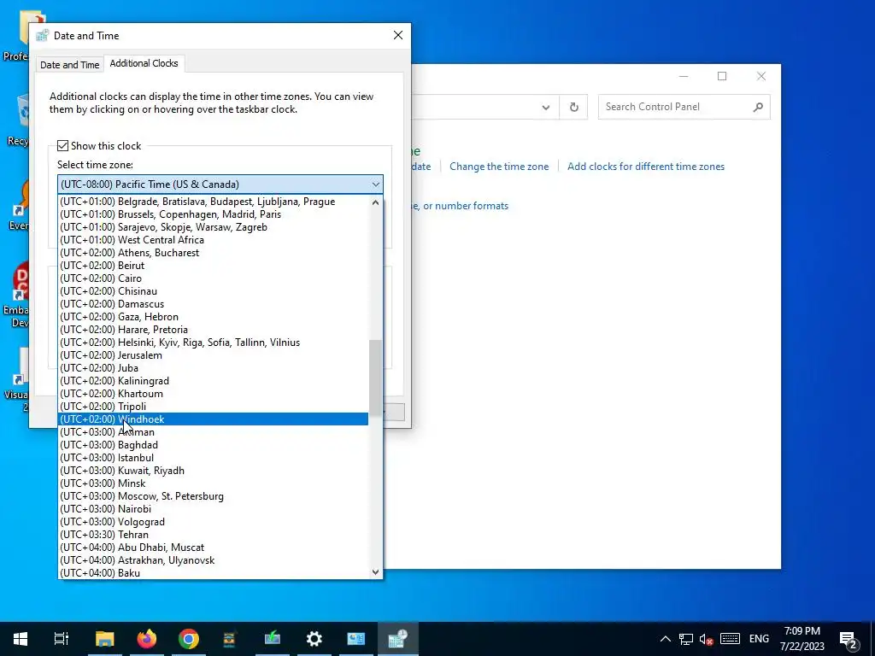The image size is (875, 656).
Task: Select the Chisinau time zone
Action: (x=213, y=291)
